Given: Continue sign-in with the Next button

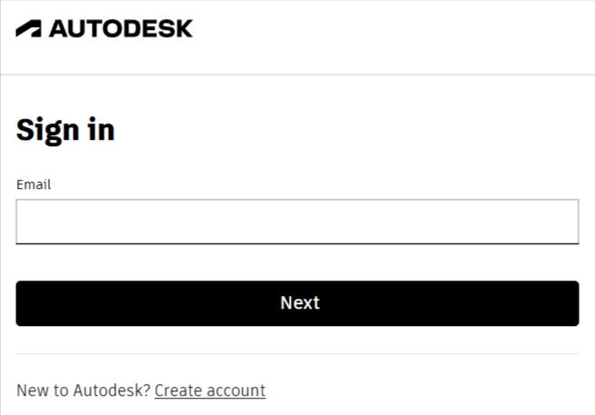Looking at the screenshot, I should [x=297, y=303].
